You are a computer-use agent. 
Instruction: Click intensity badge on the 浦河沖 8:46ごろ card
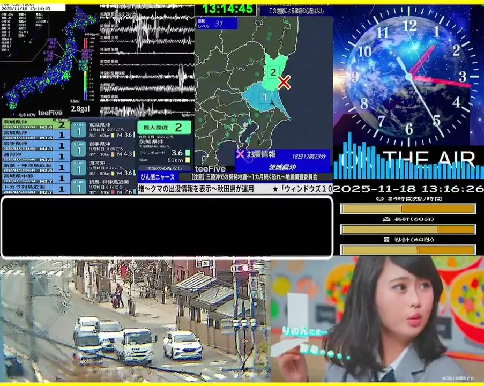(79, 168)
